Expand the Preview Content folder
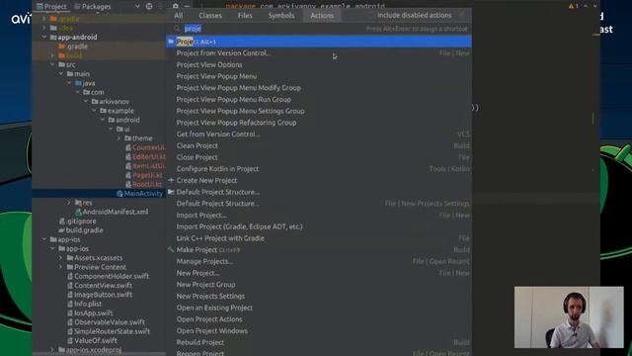632x356 pixels. pos(61,267)
